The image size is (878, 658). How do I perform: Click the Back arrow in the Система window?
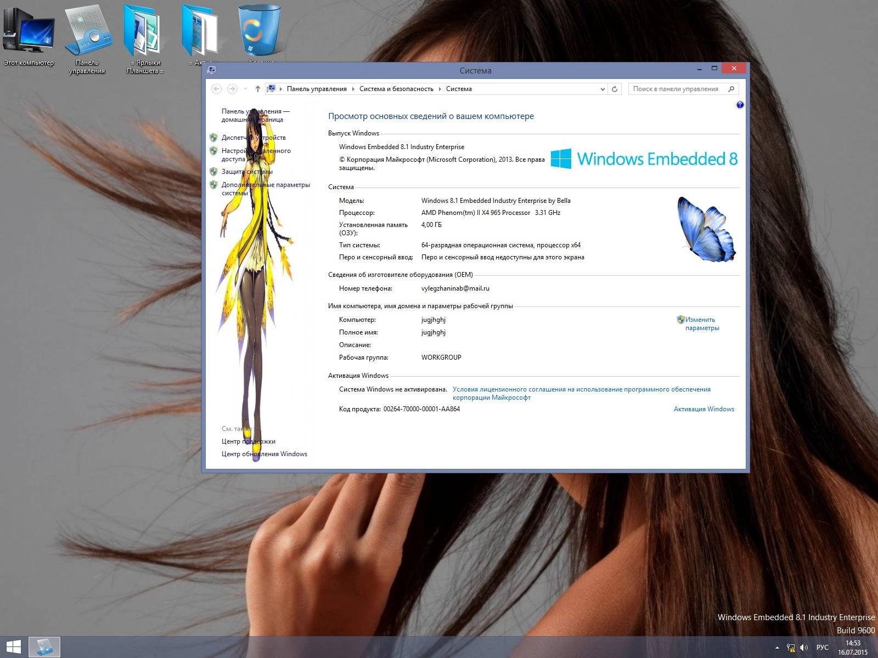pos(217,89)
